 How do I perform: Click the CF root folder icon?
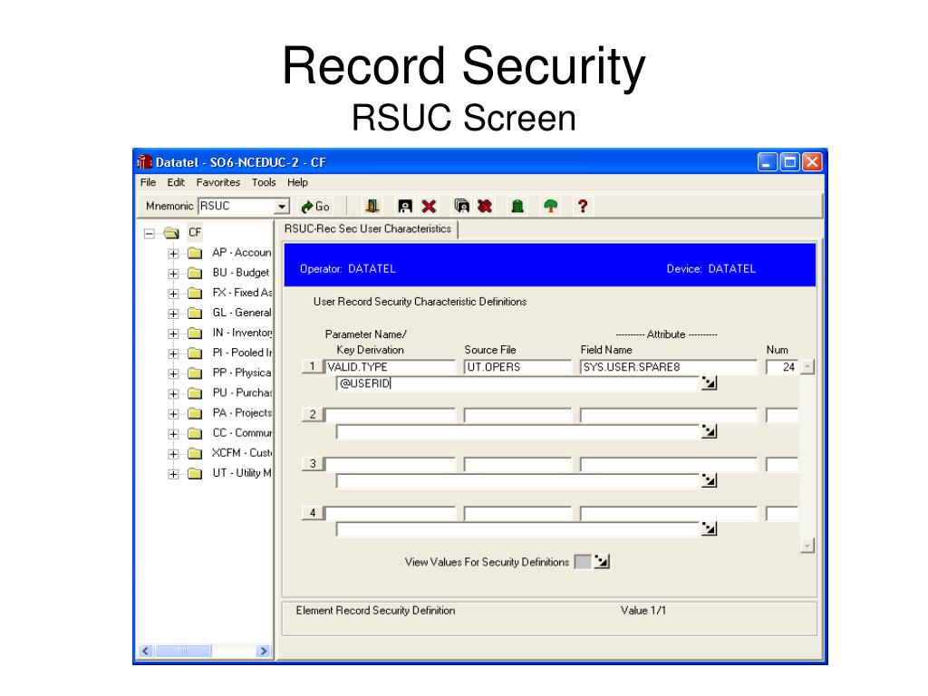pyautogui.click(x=171, y=233)
